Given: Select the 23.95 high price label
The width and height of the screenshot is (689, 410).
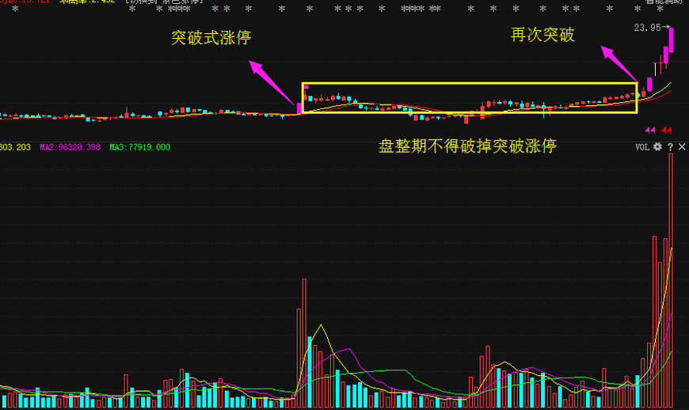Looking at the screenshot, I should click(x=647, y=28).
